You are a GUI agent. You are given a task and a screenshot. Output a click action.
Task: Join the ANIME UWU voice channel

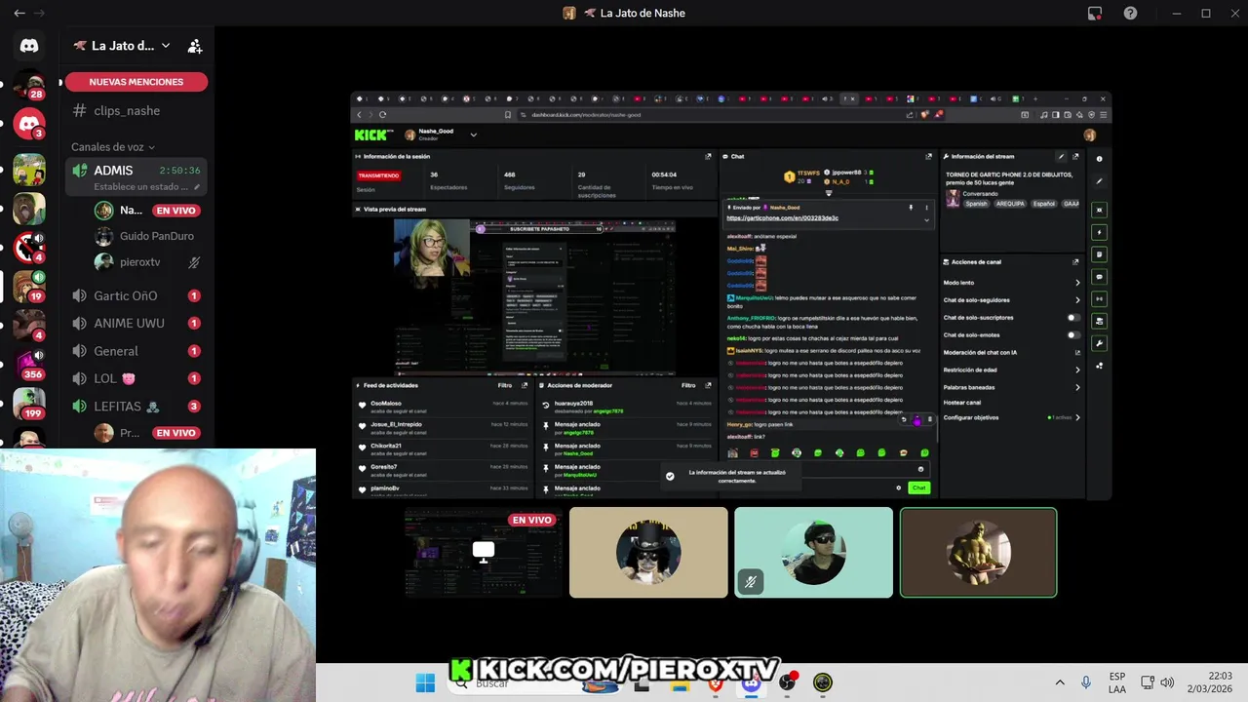(x=136, y=323)
